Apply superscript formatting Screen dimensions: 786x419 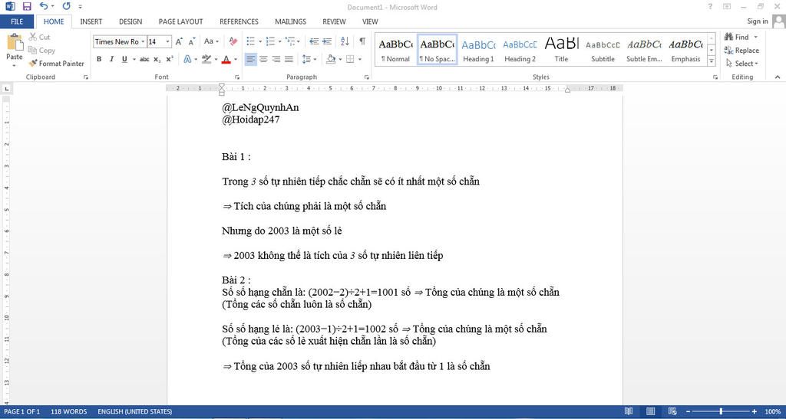pos(170,59)
